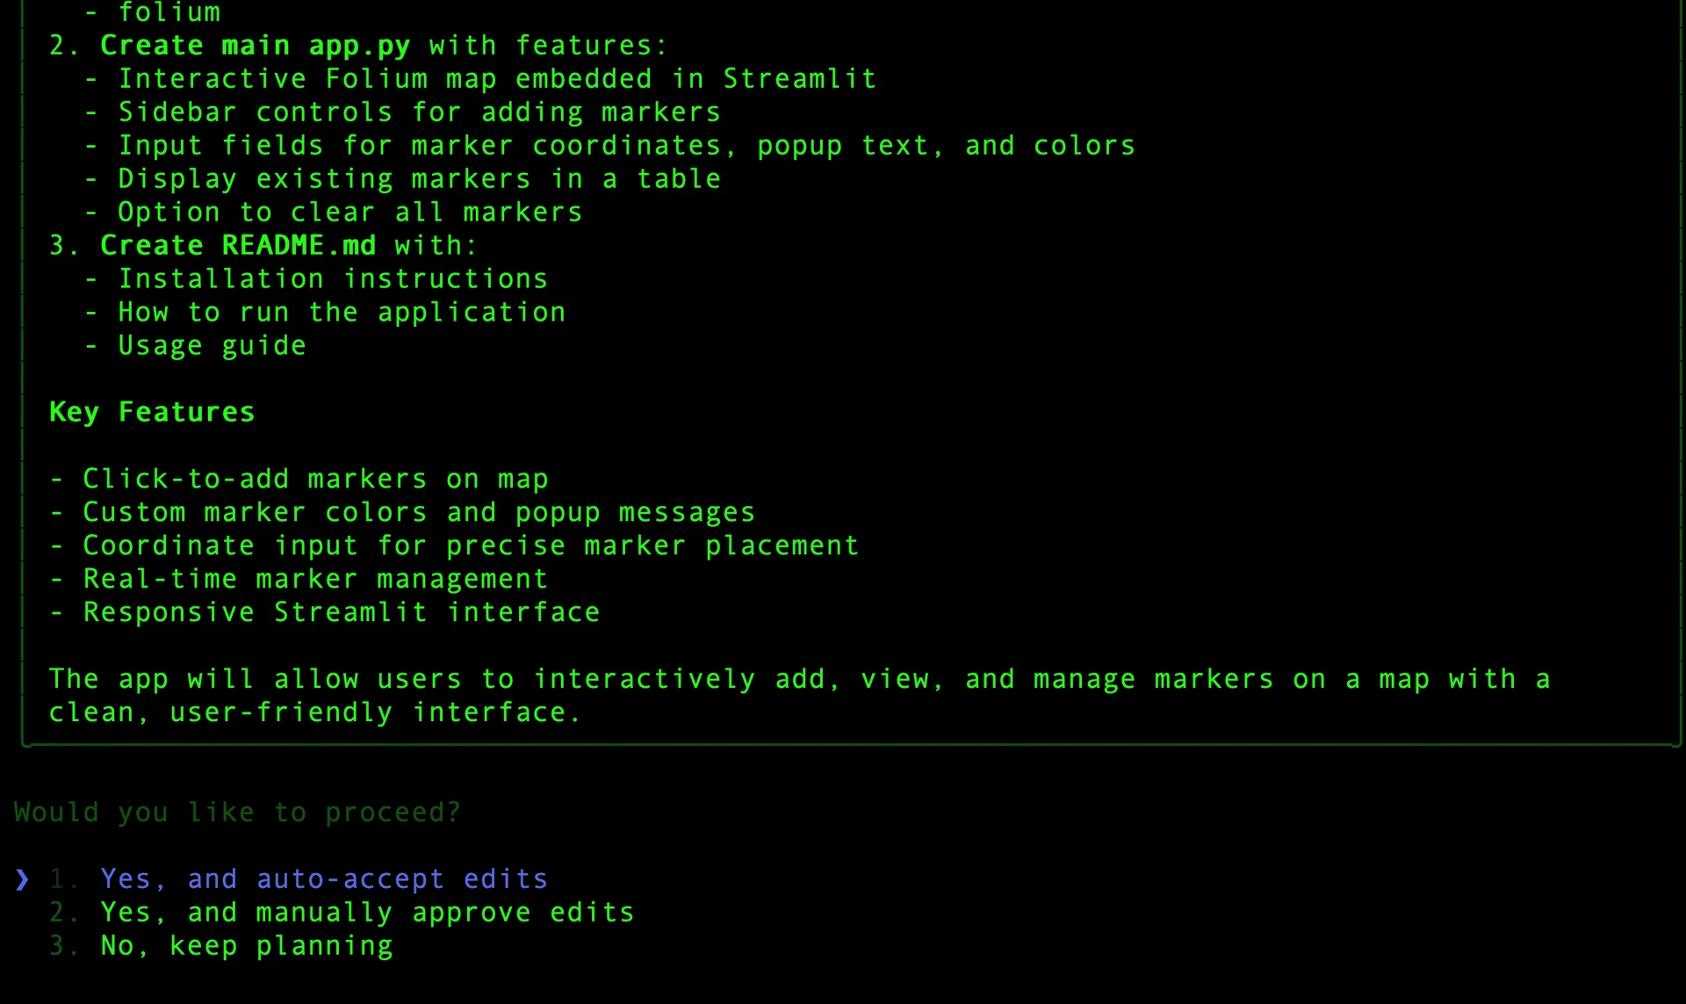Click the "Create main app.py" step heading
Image resolution: width=1686 pixels, height=1004 pixels.
click(x=255, y=46)
